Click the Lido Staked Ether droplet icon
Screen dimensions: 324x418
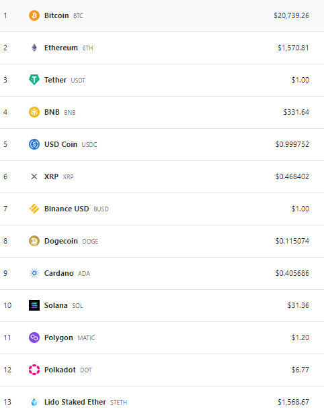pyautogui.click(x=34, y=402)
